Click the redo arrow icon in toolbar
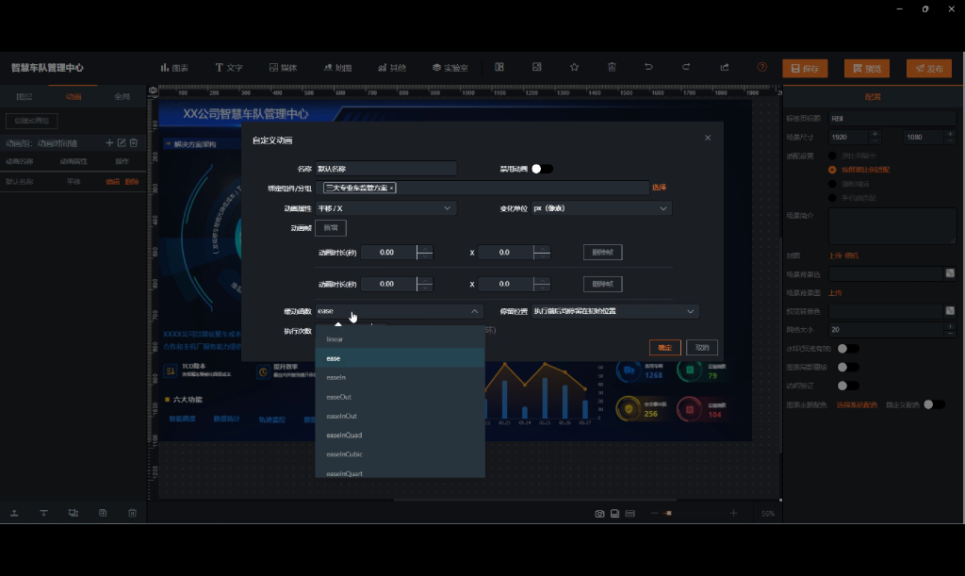The height and width of the screenshot is (576, 965). click(686, 68)
